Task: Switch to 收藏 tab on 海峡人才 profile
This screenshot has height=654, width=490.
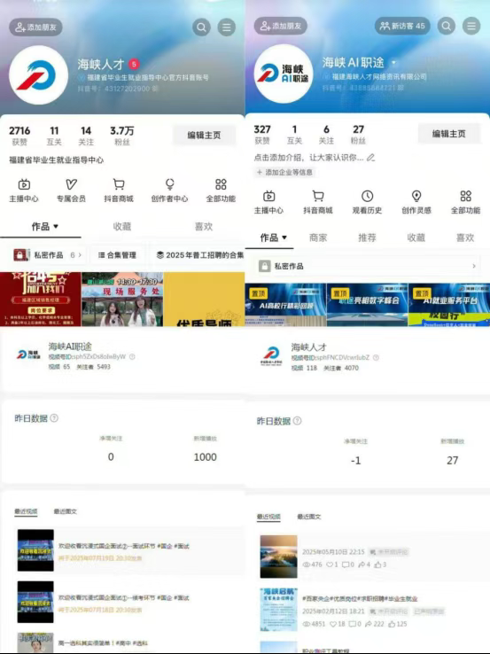Action: point(122,227)
